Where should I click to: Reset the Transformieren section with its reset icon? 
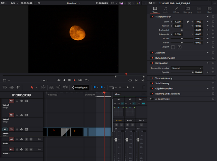pyautogui.click(x=213, y=16)
